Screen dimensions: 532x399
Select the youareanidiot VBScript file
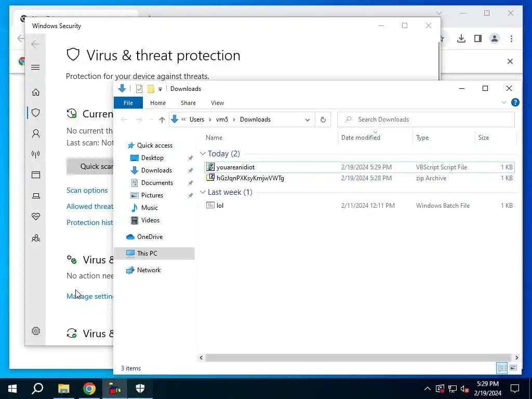360,167
